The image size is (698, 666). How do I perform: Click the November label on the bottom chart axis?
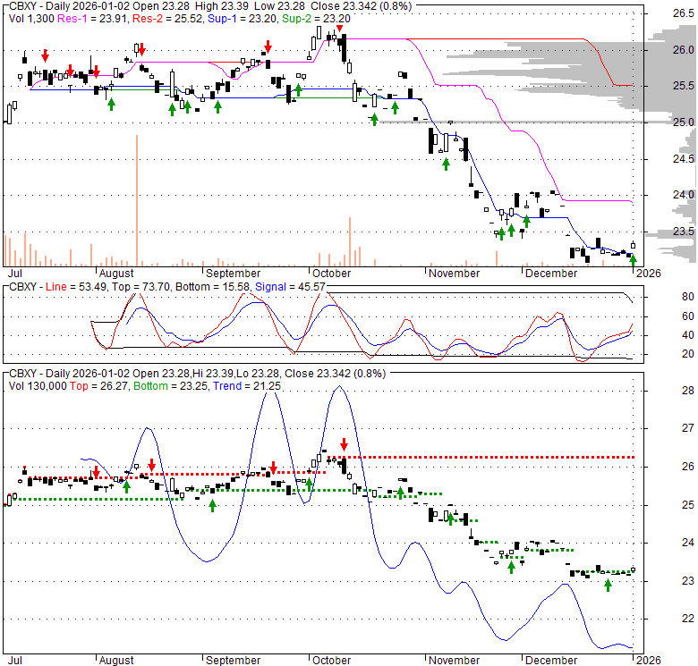[454, 659]
